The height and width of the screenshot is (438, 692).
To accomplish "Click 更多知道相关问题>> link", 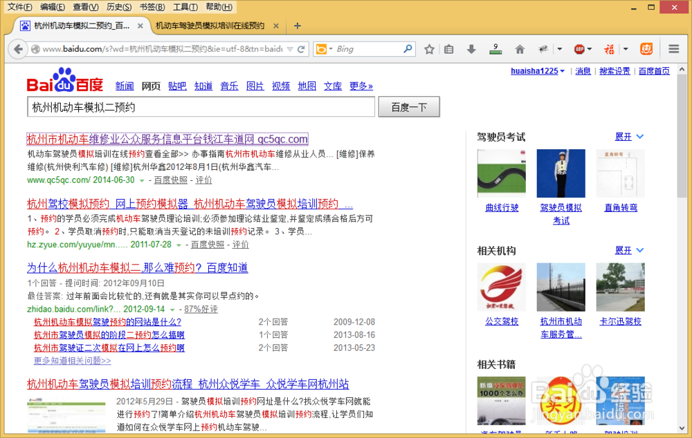I will [73, 361].
